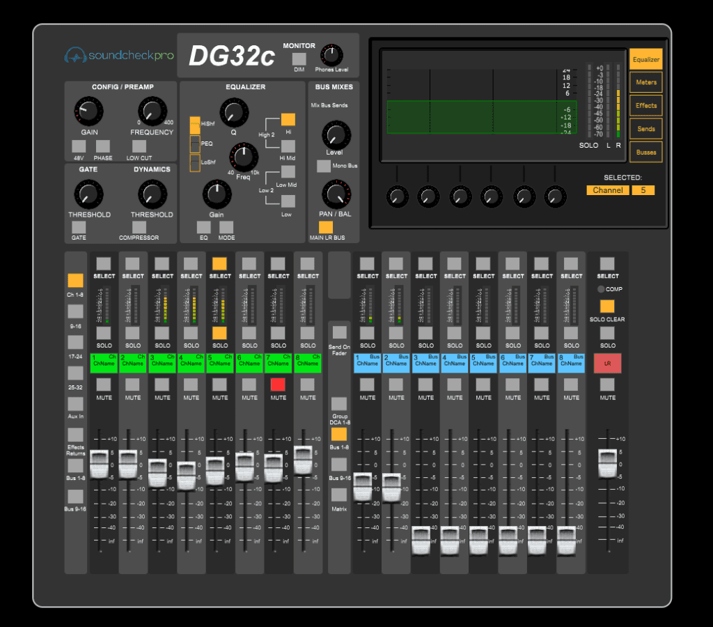This screenshot has height=627, width=713.
Task: Click channel 8 fader handle
Action: 304,460
